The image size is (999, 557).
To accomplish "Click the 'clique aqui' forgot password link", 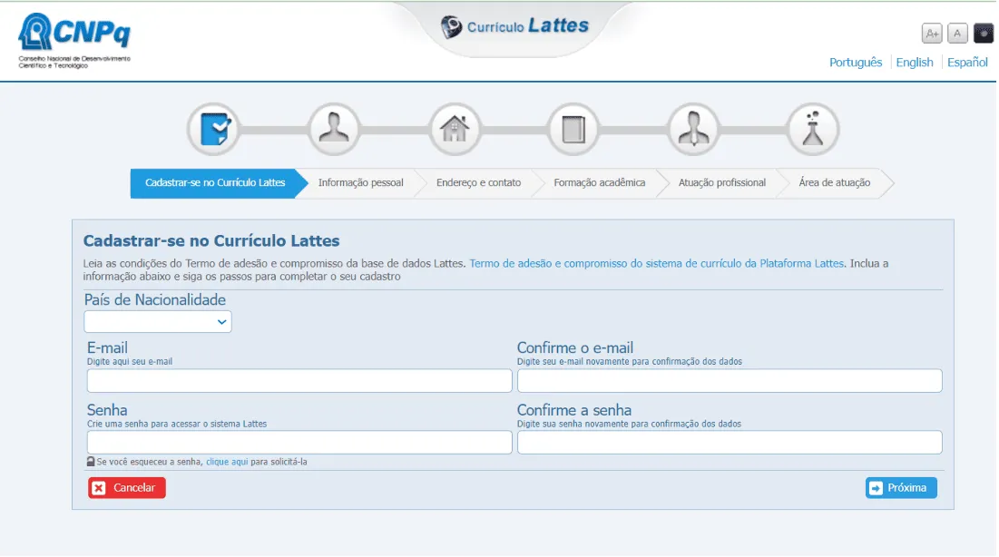I will point(227,462).
